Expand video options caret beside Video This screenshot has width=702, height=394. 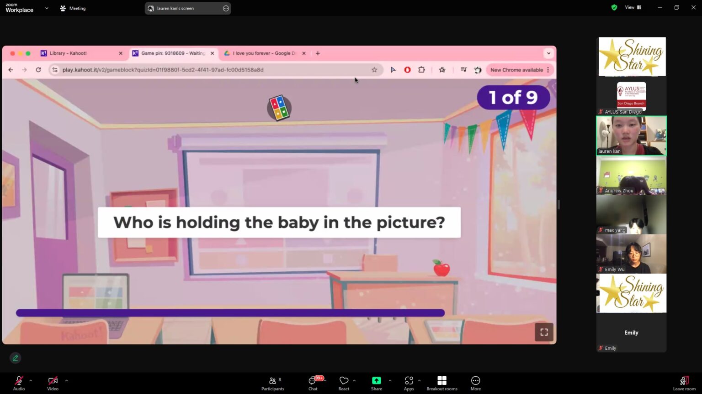click(x=66, y=380)
